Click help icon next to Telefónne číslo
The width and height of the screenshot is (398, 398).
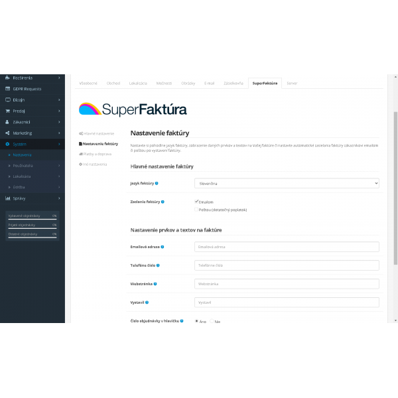(158, 265)
